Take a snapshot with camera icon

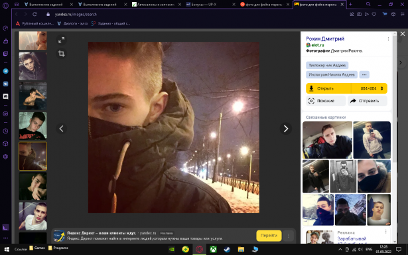pos(359,15)
